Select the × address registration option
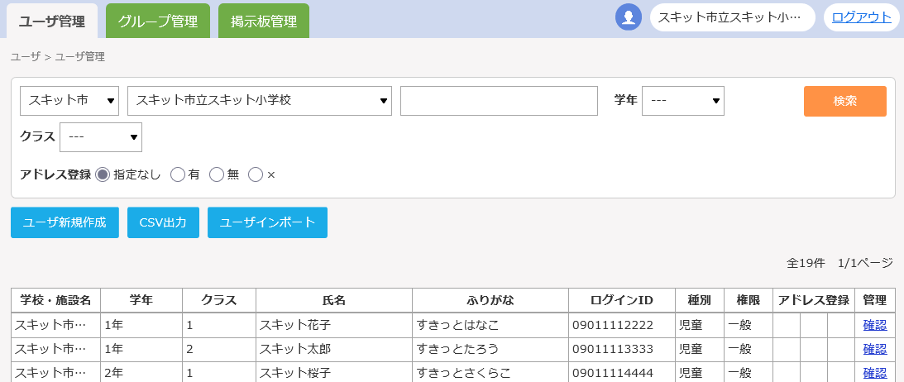904x382 pixels. click(256, 174)
